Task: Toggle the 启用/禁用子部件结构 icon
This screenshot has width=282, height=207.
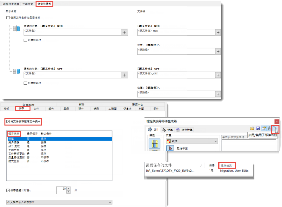Action: 275,129
